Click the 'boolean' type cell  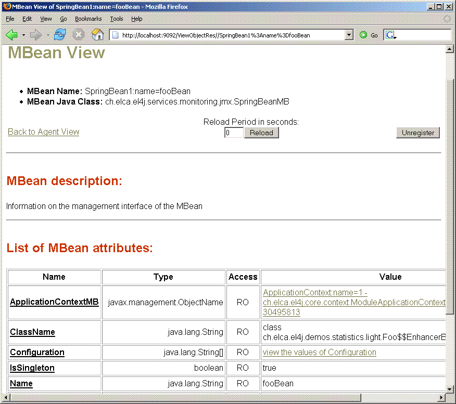[x=164, y=368]
